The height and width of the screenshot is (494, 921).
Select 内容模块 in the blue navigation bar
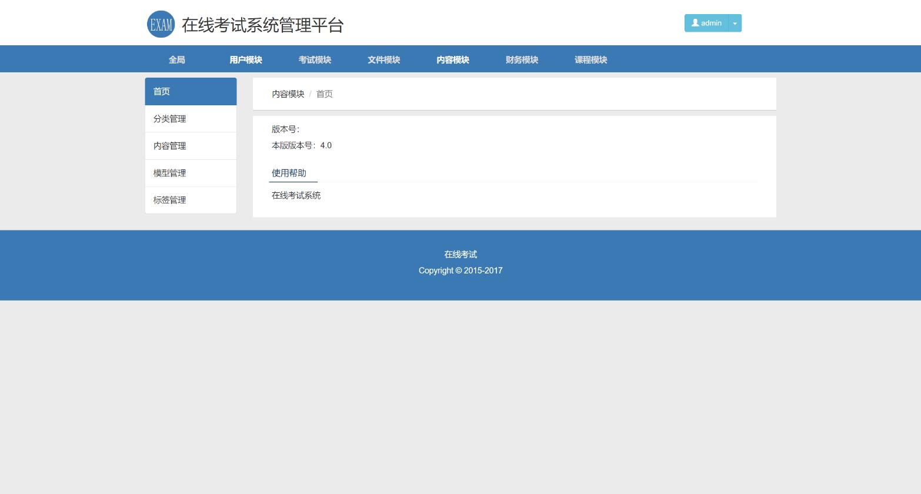pos(452,59)
